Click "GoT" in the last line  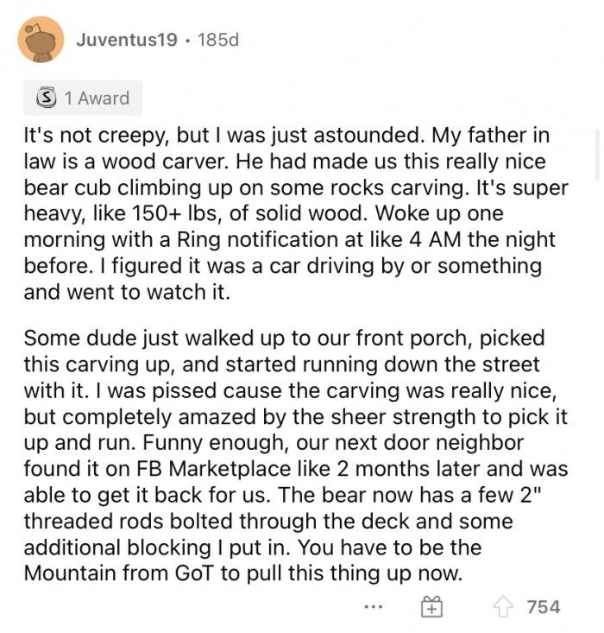tap(194, 573)
